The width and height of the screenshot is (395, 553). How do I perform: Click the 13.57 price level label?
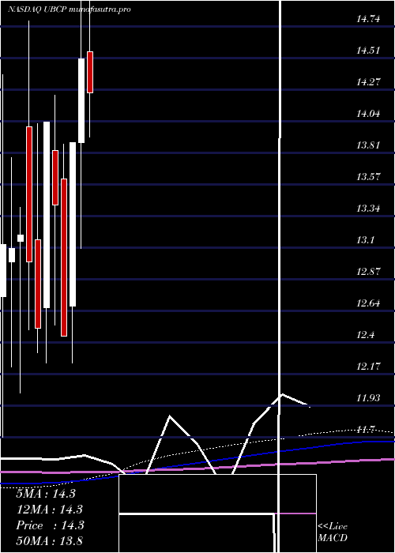[368, 177]
